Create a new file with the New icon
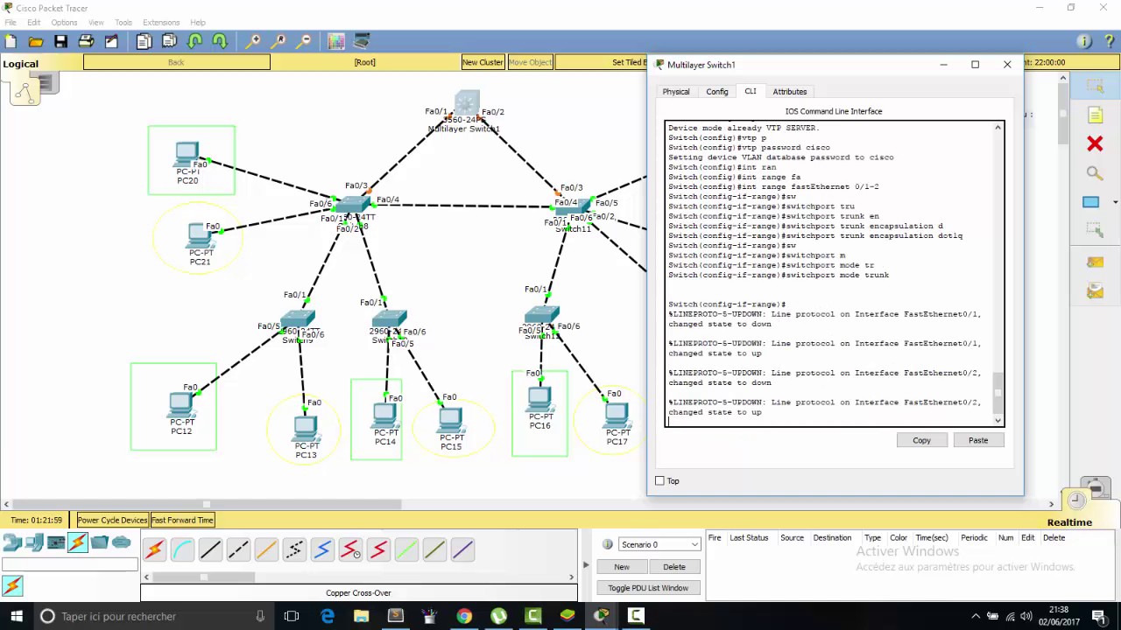Viewport: 1121px width, 630px height. [x=11, y=41]
